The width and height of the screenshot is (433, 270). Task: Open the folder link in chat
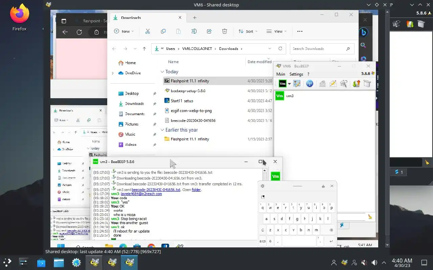tap(196, 190)
